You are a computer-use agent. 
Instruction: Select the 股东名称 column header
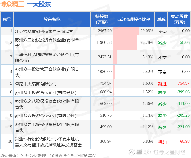click(x=52, y=19)
